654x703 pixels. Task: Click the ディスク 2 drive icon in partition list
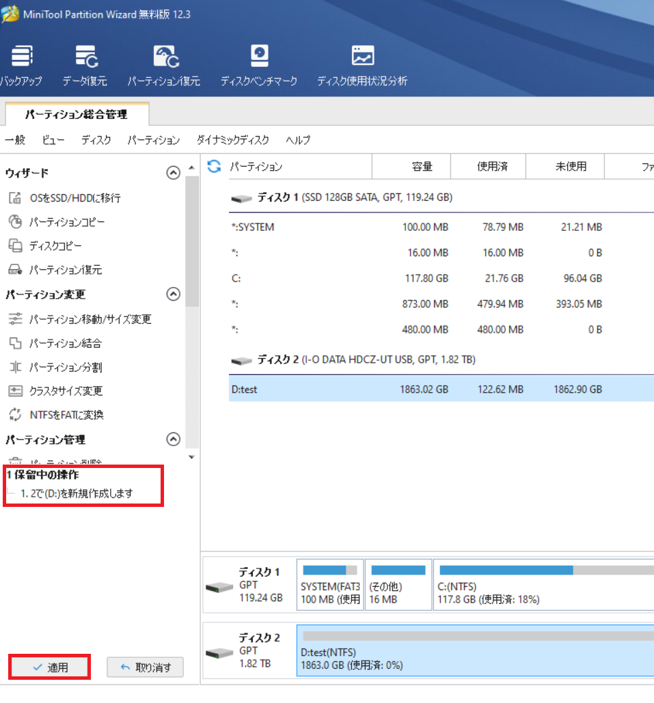point(241,361)
